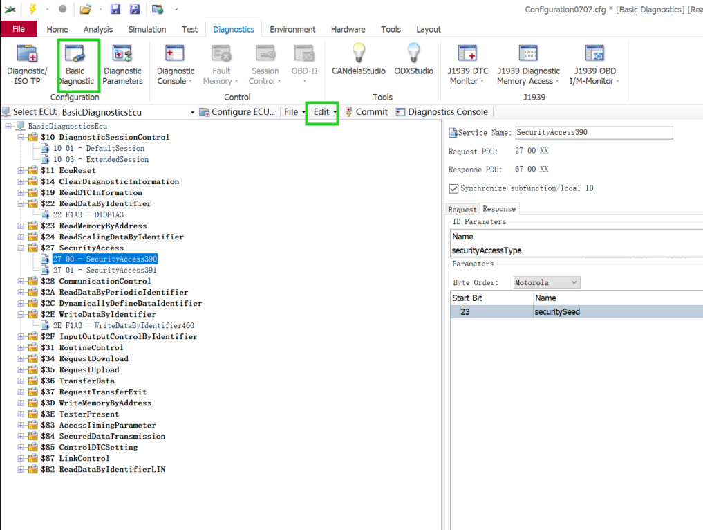Viewport: 703px width, 530px height.
Task: Switch to the Request tab
Action: pyautogui.click(x=462, y=210)
